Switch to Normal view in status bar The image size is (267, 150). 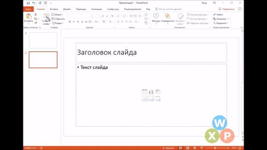pos(181,148)
